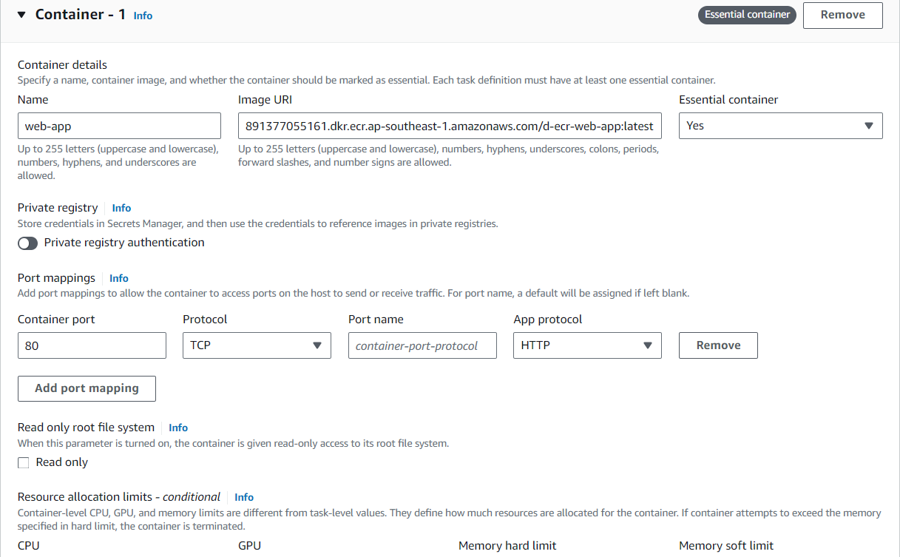This screenshot has height=557, width=900.
Task: Check the Read only checkbox
Action: (x=24, y=463)
